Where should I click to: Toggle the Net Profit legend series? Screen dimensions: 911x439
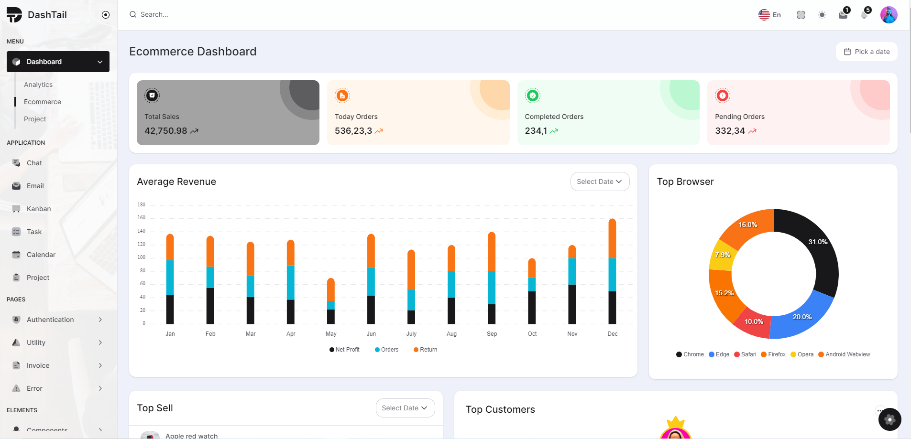click(x=344, y=350)
